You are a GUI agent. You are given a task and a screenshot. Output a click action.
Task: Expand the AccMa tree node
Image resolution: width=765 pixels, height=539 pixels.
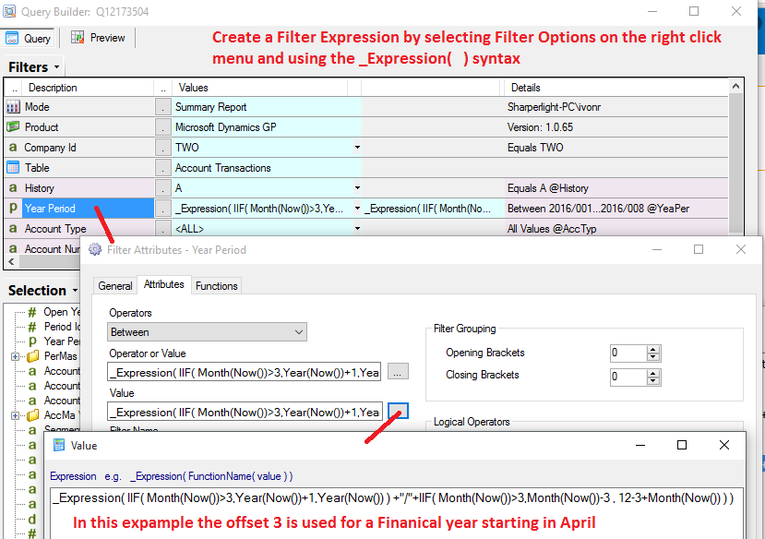tap(15, 415)
